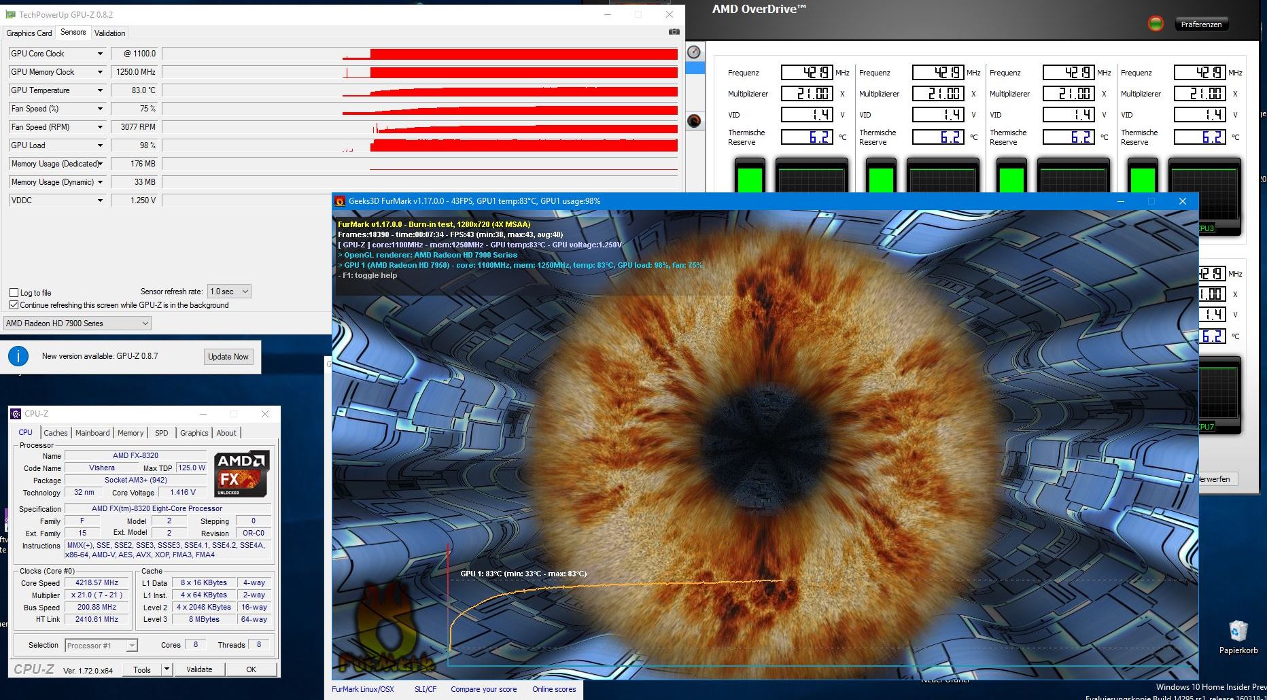
Task: Click the Update Now button in GPU-Z
Action: 228,357
